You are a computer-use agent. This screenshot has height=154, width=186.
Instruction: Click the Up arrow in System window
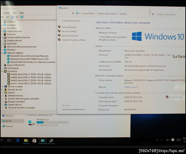pyautogui.click(x=73, y=14)
